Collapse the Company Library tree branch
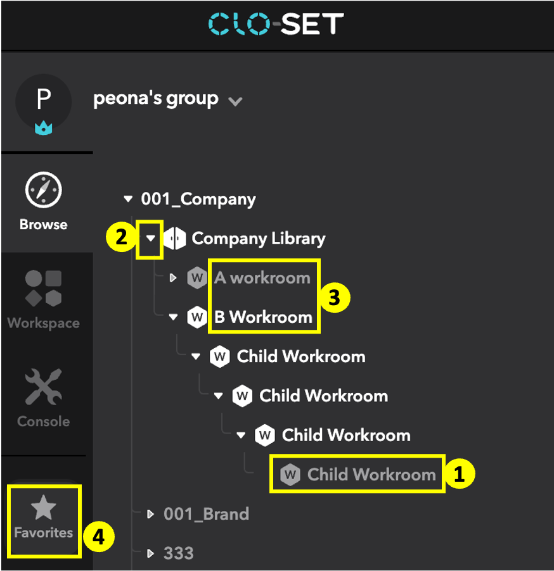The height and width of the screenshot is (571, 554). tap(150, 239)
